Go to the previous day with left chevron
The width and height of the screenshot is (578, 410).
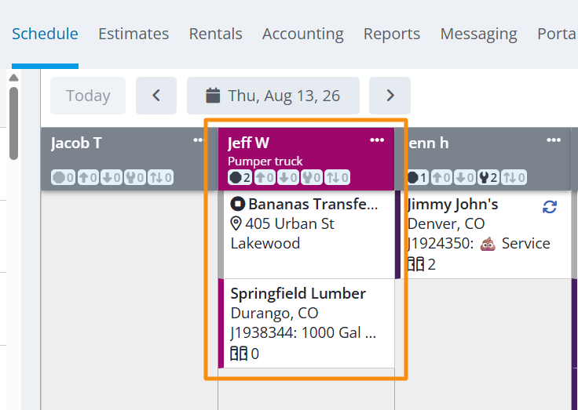pyautogui.click(x=156, y=96)
